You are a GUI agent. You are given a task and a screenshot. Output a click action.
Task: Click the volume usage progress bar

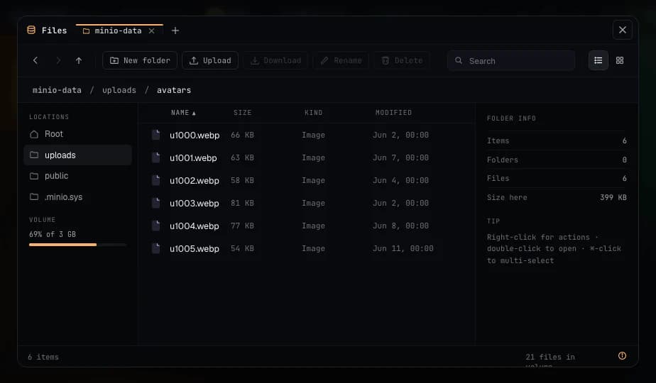tap(77, 245)
